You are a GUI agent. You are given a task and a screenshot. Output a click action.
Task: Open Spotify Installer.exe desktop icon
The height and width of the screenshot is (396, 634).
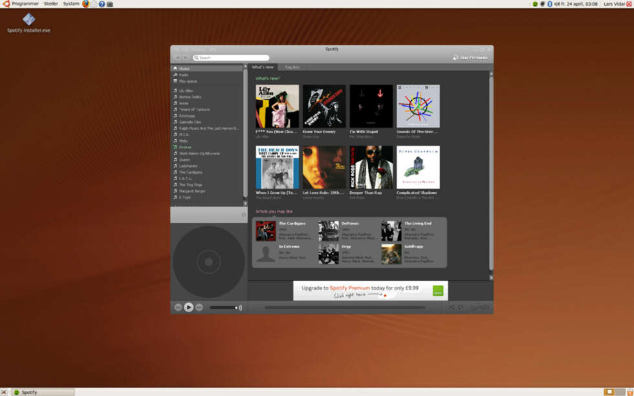tap(28, 23)
